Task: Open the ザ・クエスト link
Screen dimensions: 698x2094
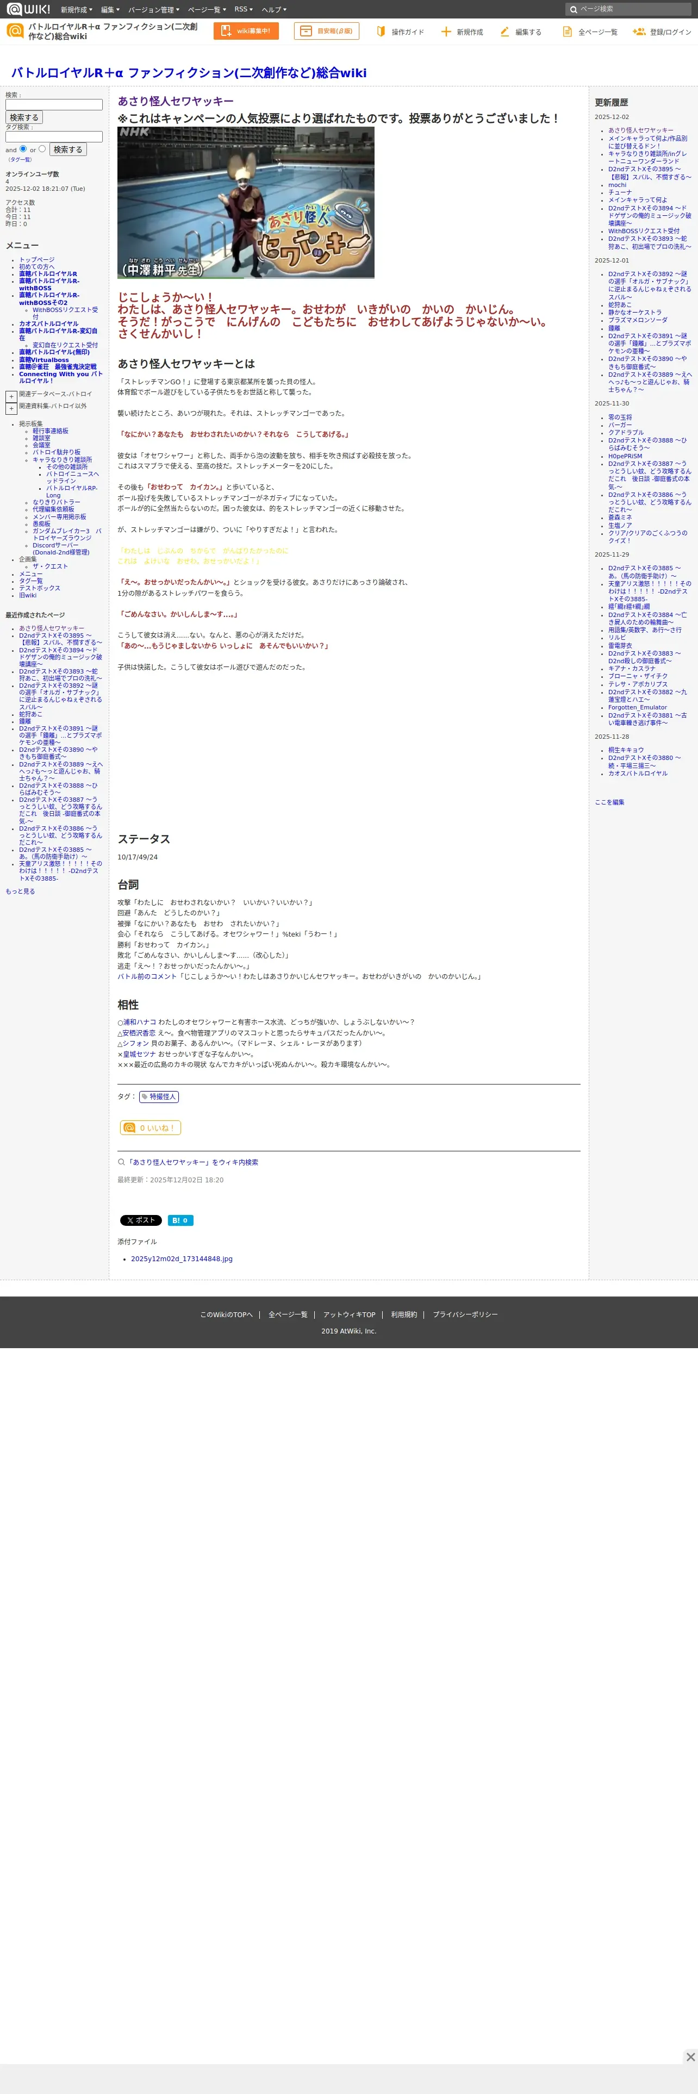Action: click(51, 566)
